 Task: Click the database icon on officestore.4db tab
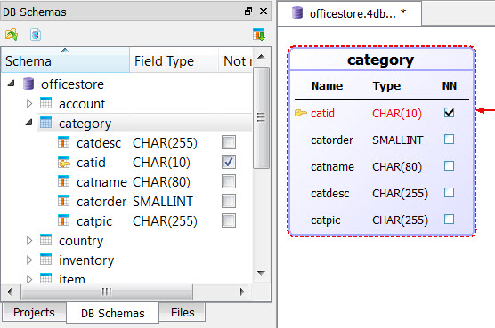(x=297, y=12)
